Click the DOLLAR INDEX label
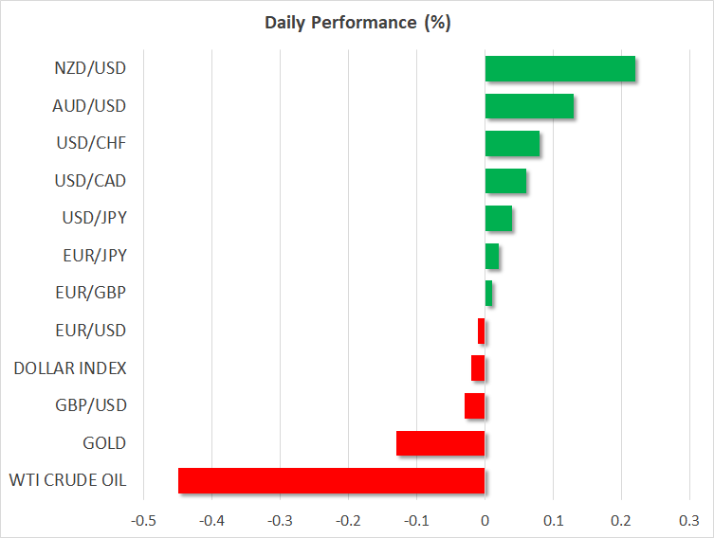 tap(70, 368)
